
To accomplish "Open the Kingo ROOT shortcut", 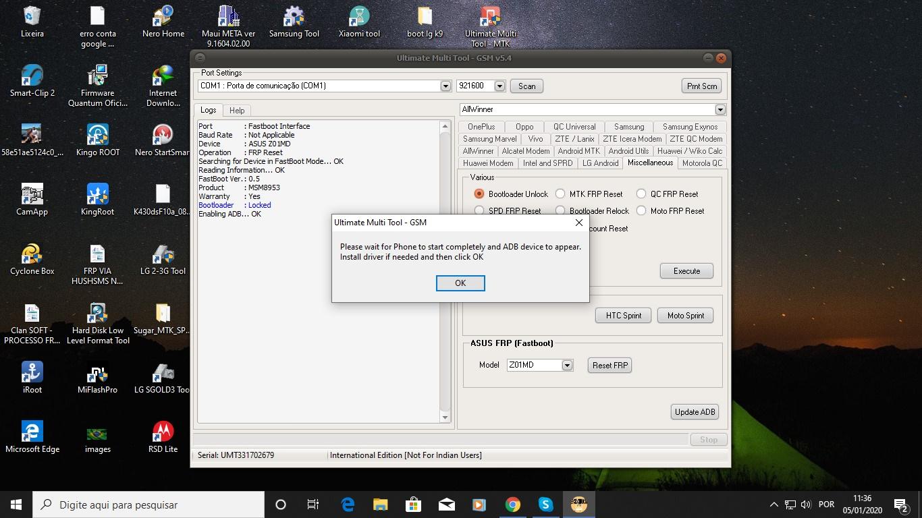I will point(97,140).
